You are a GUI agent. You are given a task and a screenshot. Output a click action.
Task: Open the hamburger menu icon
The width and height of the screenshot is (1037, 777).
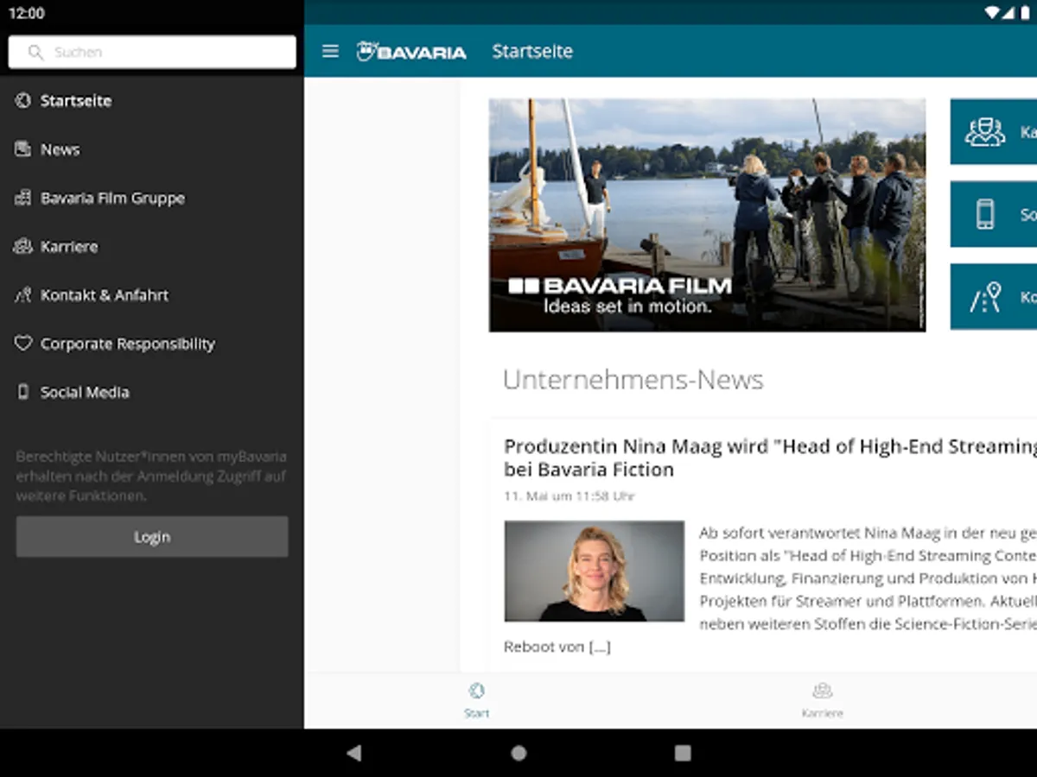pyautogui.click(x=330, y=51)
